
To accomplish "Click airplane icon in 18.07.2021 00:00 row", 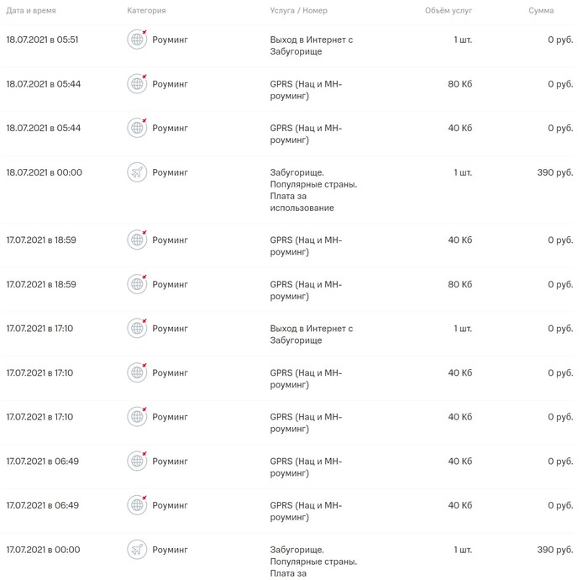I will coord(137,172).
